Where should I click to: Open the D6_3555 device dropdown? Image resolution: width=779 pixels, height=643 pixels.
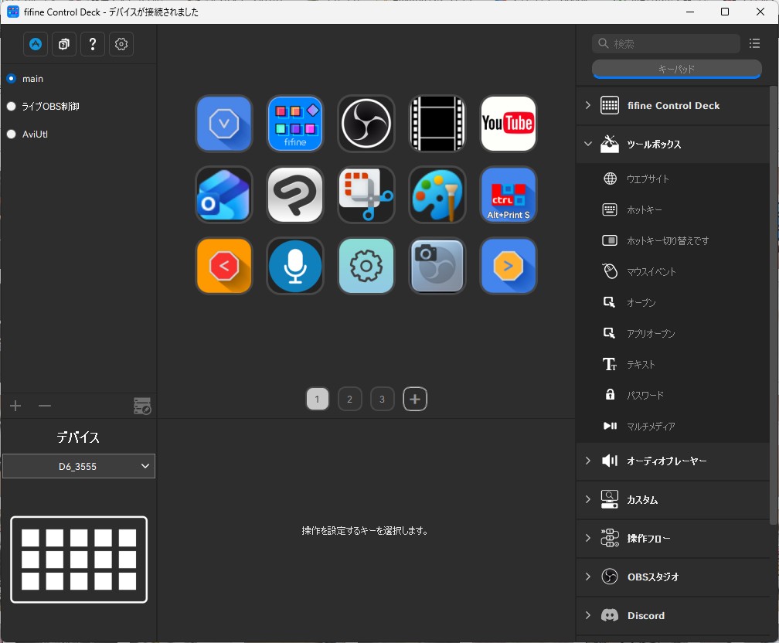[x=78, y=466]
